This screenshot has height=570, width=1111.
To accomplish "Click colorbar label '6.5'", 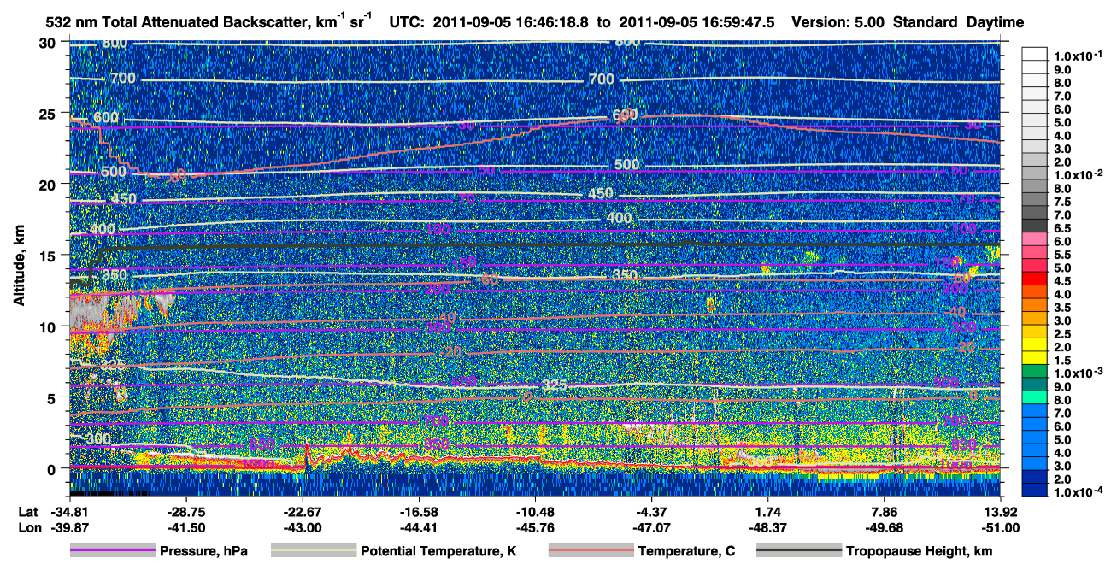I will 1062,229.
